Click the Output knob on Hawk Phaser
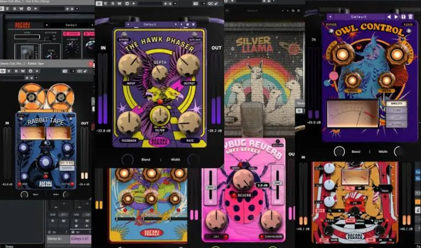 click(x=188, y=65)
